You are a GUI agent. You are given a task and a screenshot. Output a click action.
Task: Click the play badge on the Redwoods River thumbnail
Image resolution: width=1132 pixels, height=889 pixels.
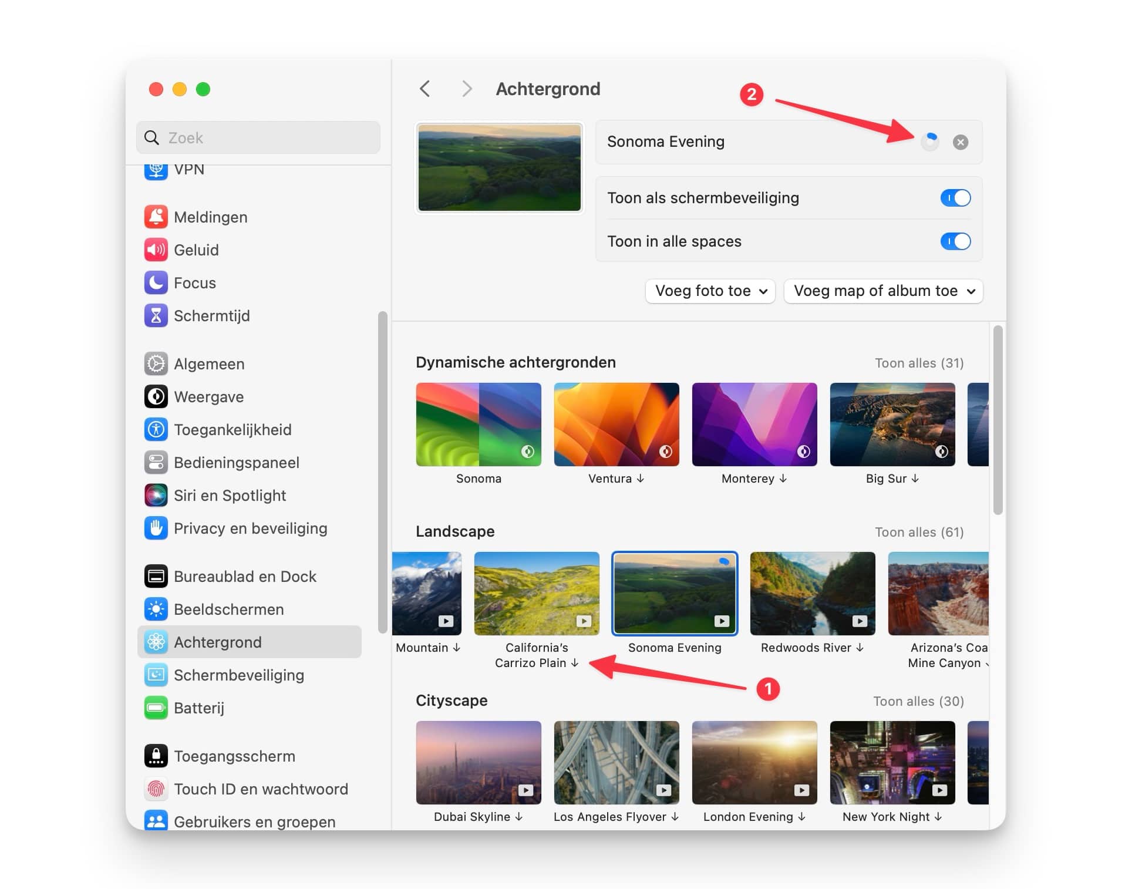click(x=860, y=621)
